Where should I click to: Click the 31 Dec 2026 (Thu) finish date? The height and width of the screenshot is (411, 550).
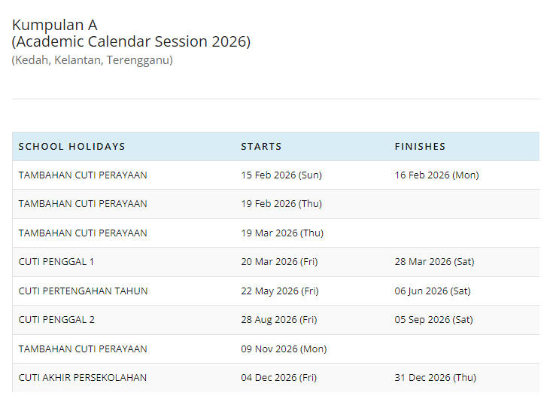click(x=435, y=377)
